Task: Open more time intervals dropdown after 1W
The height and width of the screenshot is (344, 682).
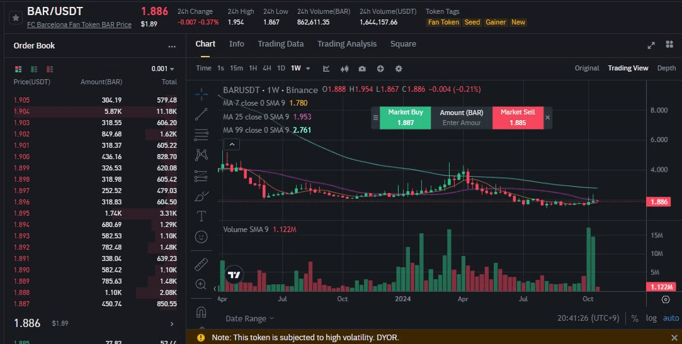Action: coord(308,68)
